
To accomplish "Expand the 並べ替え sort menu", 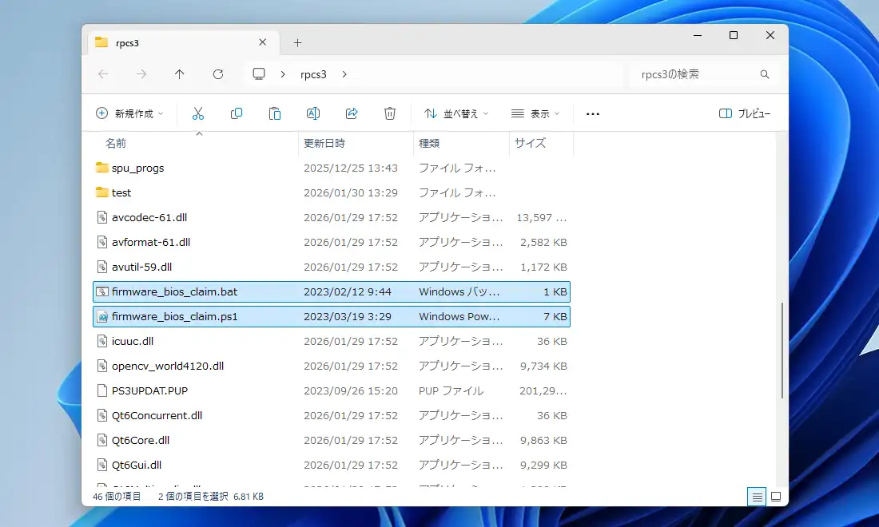I will pos(456,113).
